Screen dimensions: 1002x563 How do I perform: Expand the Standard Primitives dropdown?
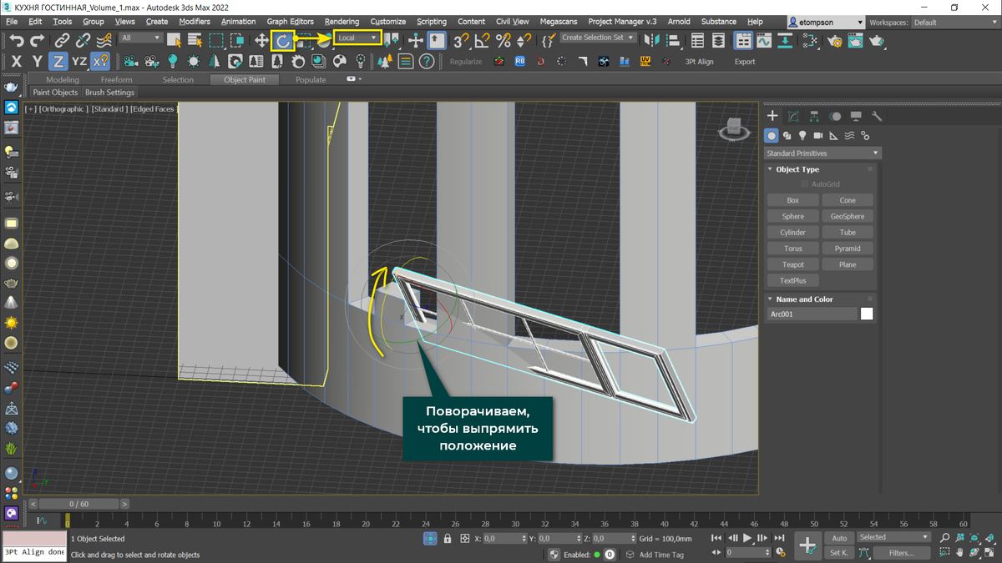pyautogui.click(x=822, y=153)
